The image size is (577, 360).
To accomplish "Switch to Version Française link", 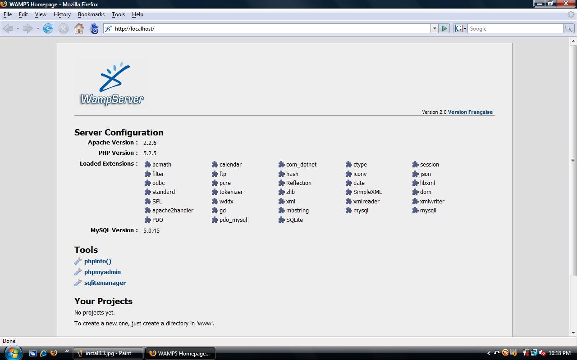I will click(x=470, y=112).
